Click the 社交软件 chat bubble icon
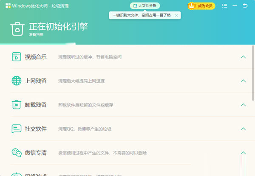The image size is (255, 176). pos(16,129)
